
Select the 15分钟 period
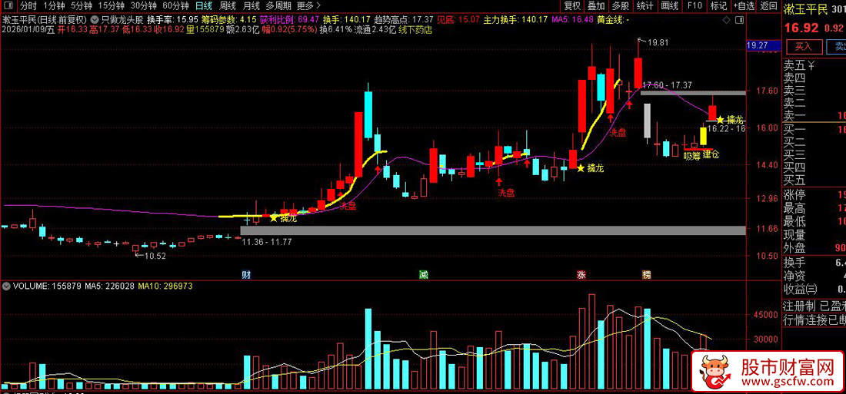click(112, 6)
